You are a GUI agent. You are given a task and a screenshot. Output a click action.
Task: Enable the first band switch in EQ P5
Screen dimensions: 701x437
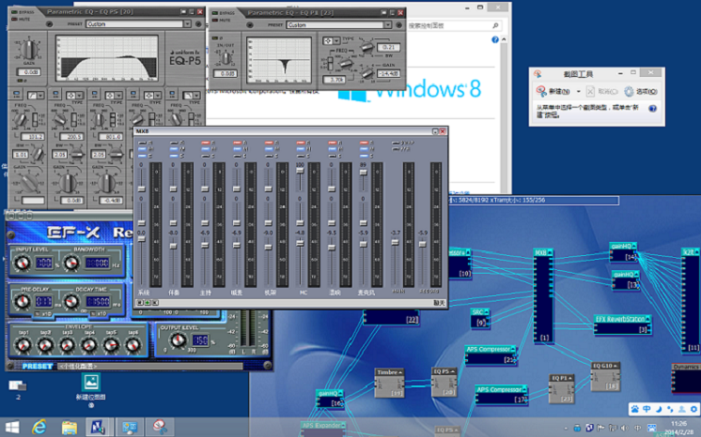click(16, 94)
